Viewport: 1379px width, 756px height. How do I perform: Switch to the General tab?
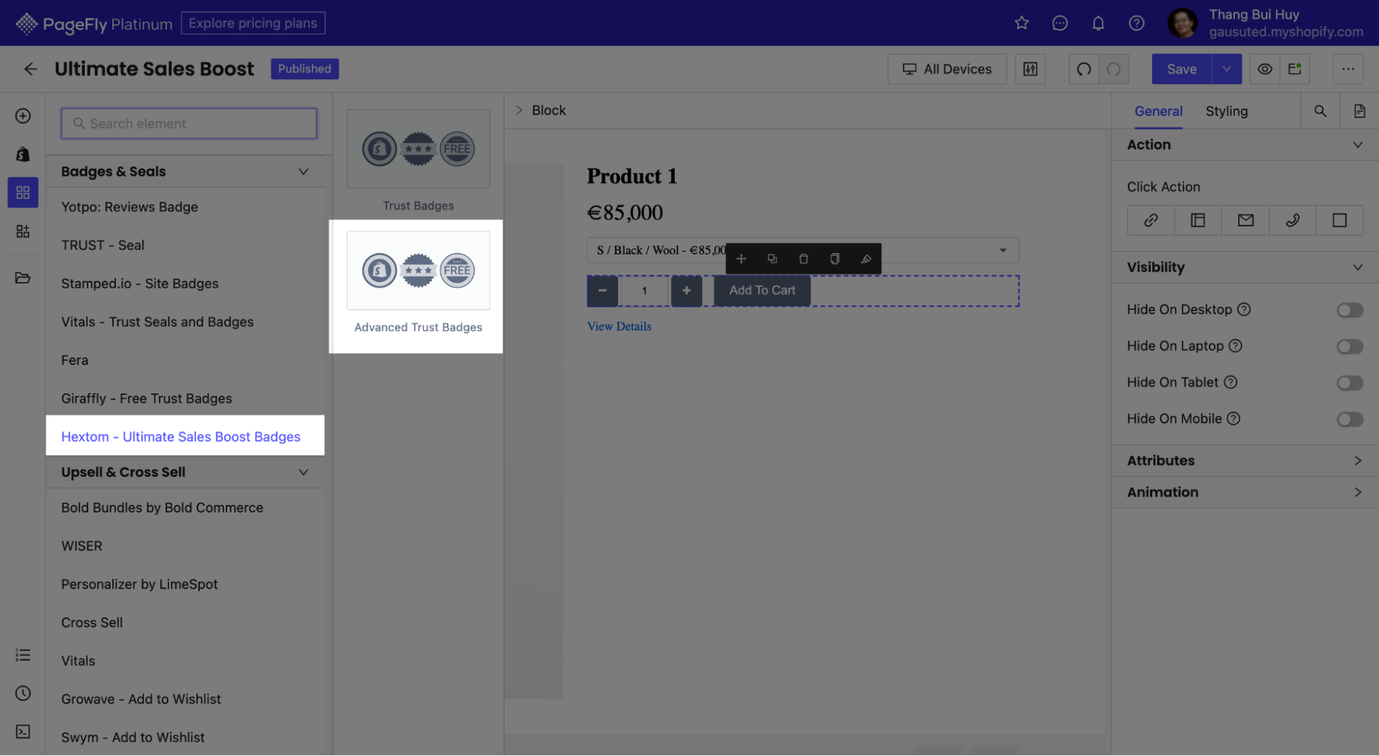point(1158,111)
